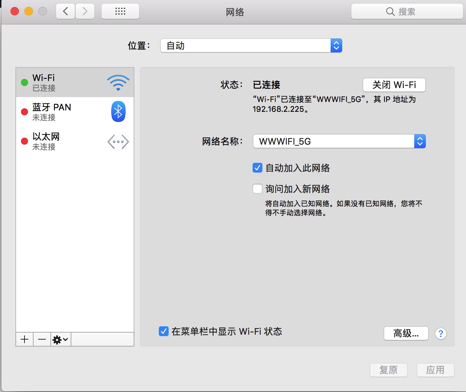The image size is (466, 392).
Task: Click the magnifier icon in search field
Action: (390, 12)
